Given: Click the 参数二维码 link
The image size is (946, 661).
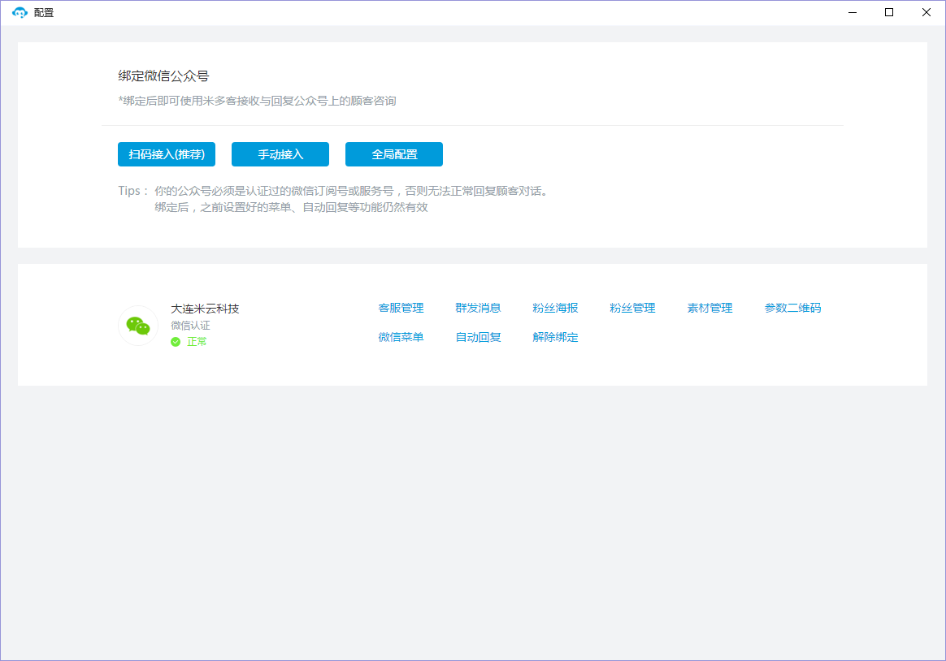Looking at the screenshot, I should 792,308.
